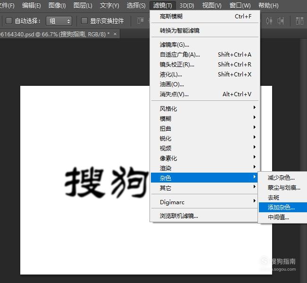This screenshot has width=307, height=283.
Task: Open the 选择(S) menu
Action: point(136,5)
